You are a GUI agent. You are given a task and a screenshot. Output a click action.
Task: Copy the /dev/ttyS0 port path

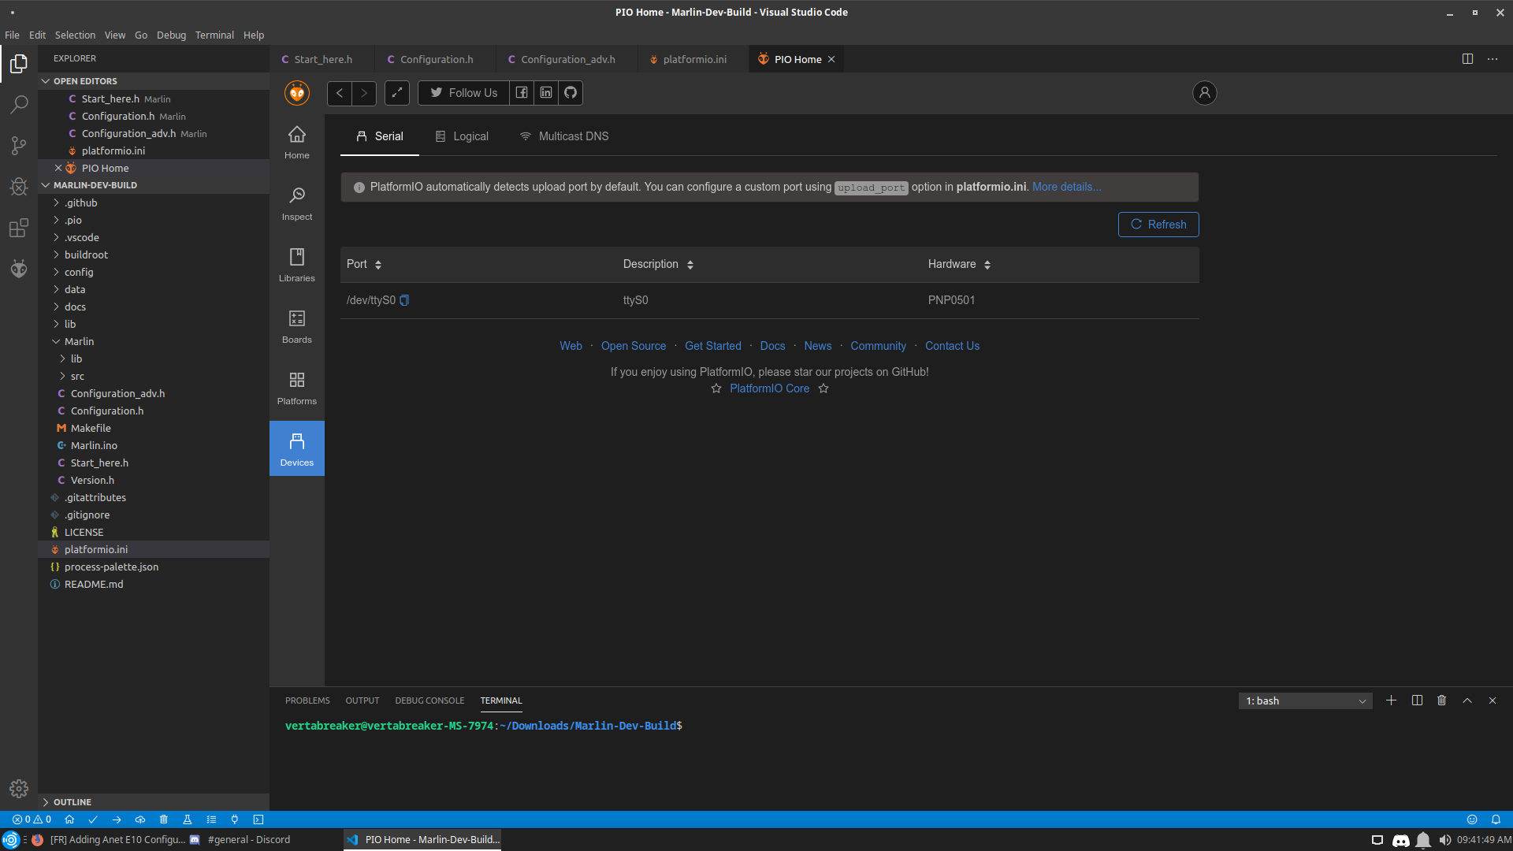(x=404, y=300)
